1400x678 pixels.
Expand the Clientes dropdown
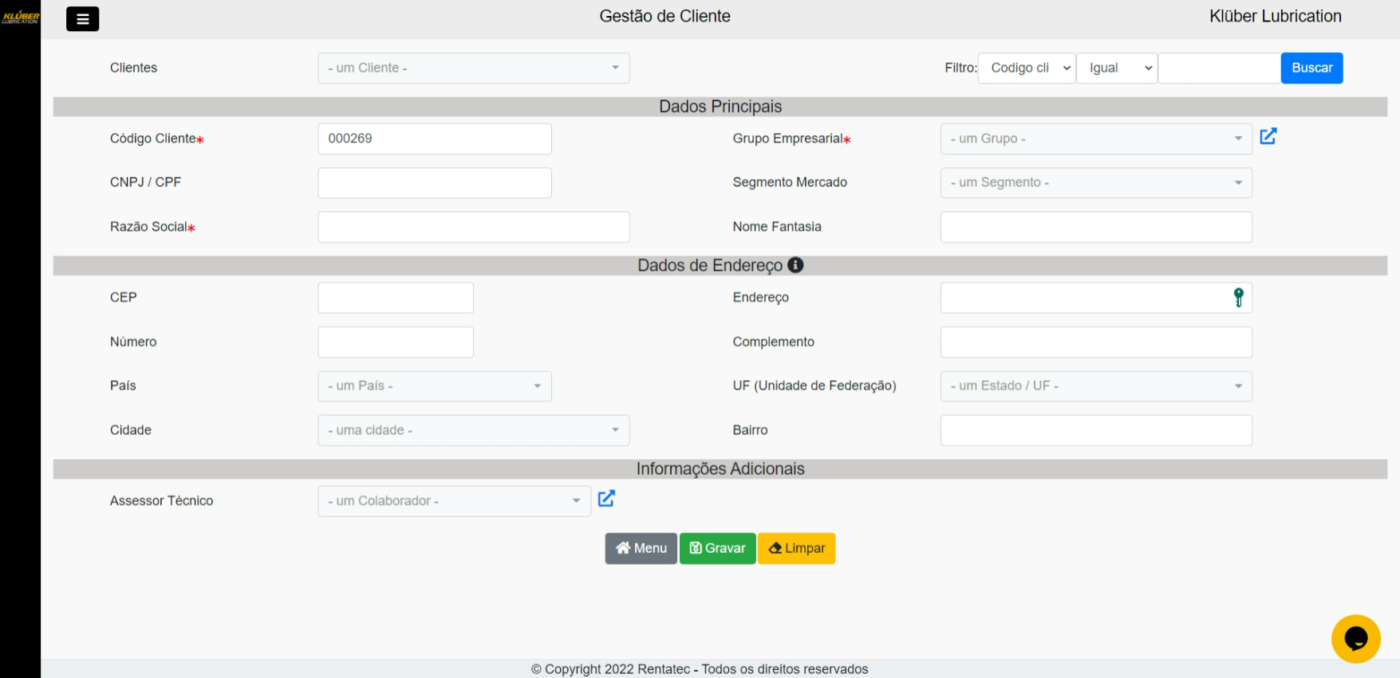click(x=473, y=69)
